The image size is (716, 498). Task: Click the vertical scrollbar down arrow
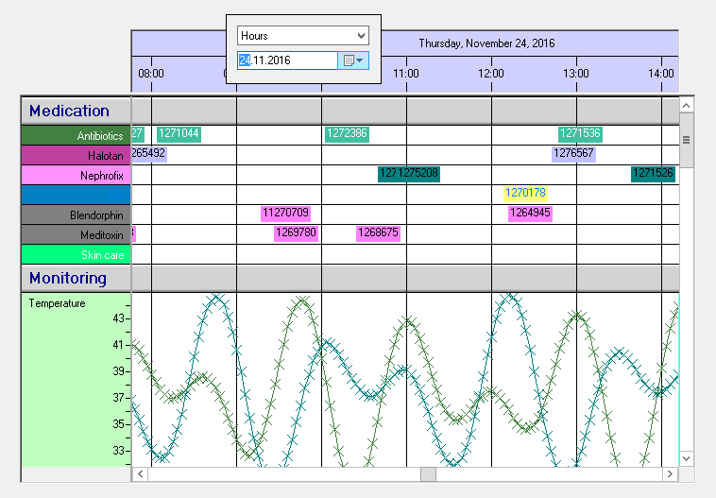(x=687, y=457)
